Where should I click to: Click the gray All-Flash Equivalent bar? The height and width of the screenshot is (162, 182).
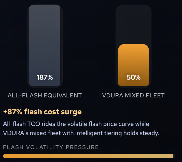(x=45, y=38)
